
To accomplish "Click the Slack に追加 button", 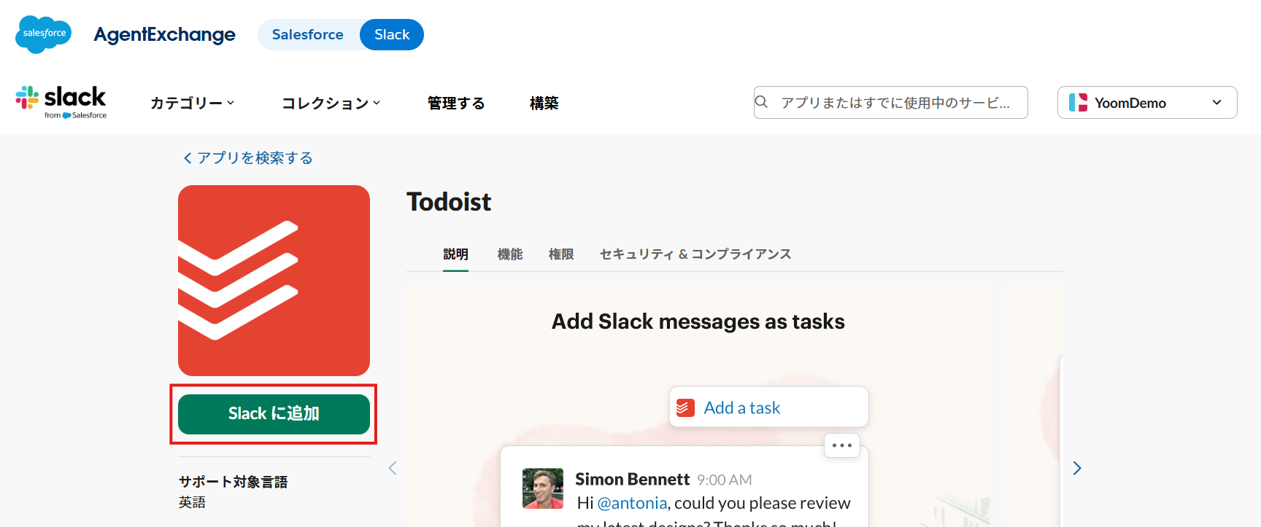I will coord(274,414).
